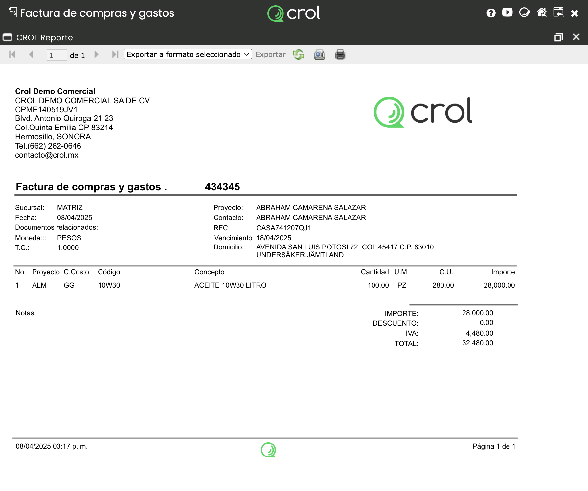Print the report with printer icon
The image size is (588, 491).
pyautogui.click(x=340, y=55)
